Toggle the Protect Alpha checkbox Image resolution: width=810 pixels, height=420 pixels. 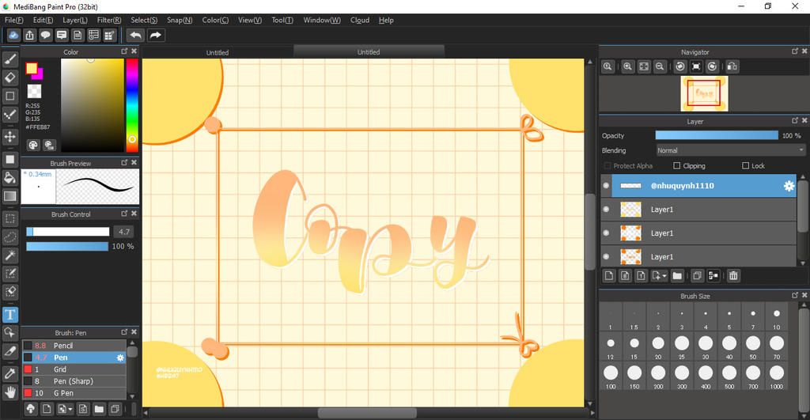pyautogui.click(x=607, y=166)
